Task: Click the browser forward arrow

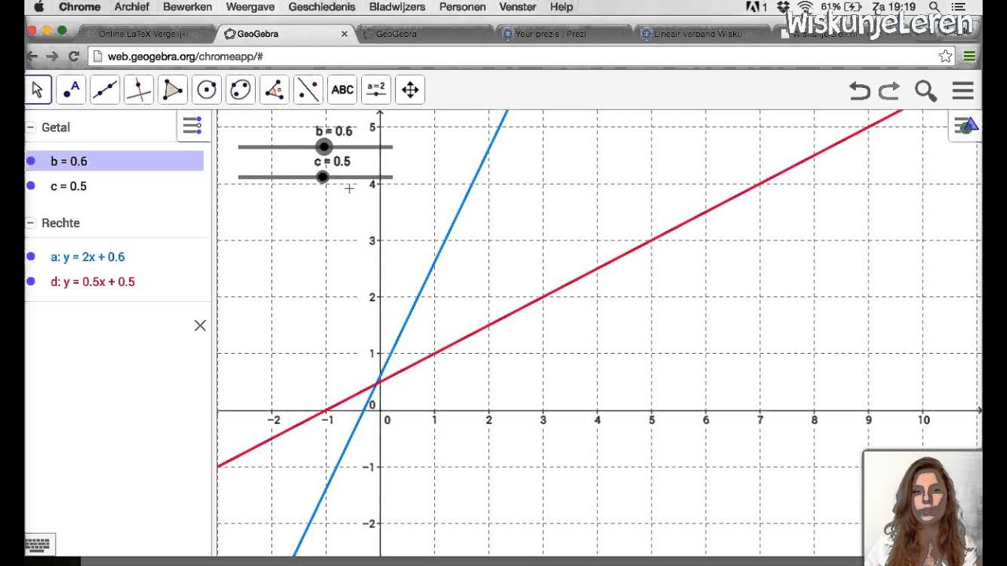Action: [52, 56]
